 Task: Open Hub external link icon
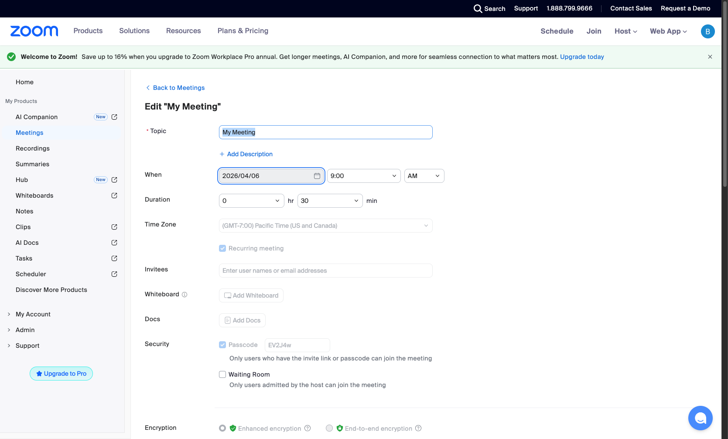(x=114, y=180)
